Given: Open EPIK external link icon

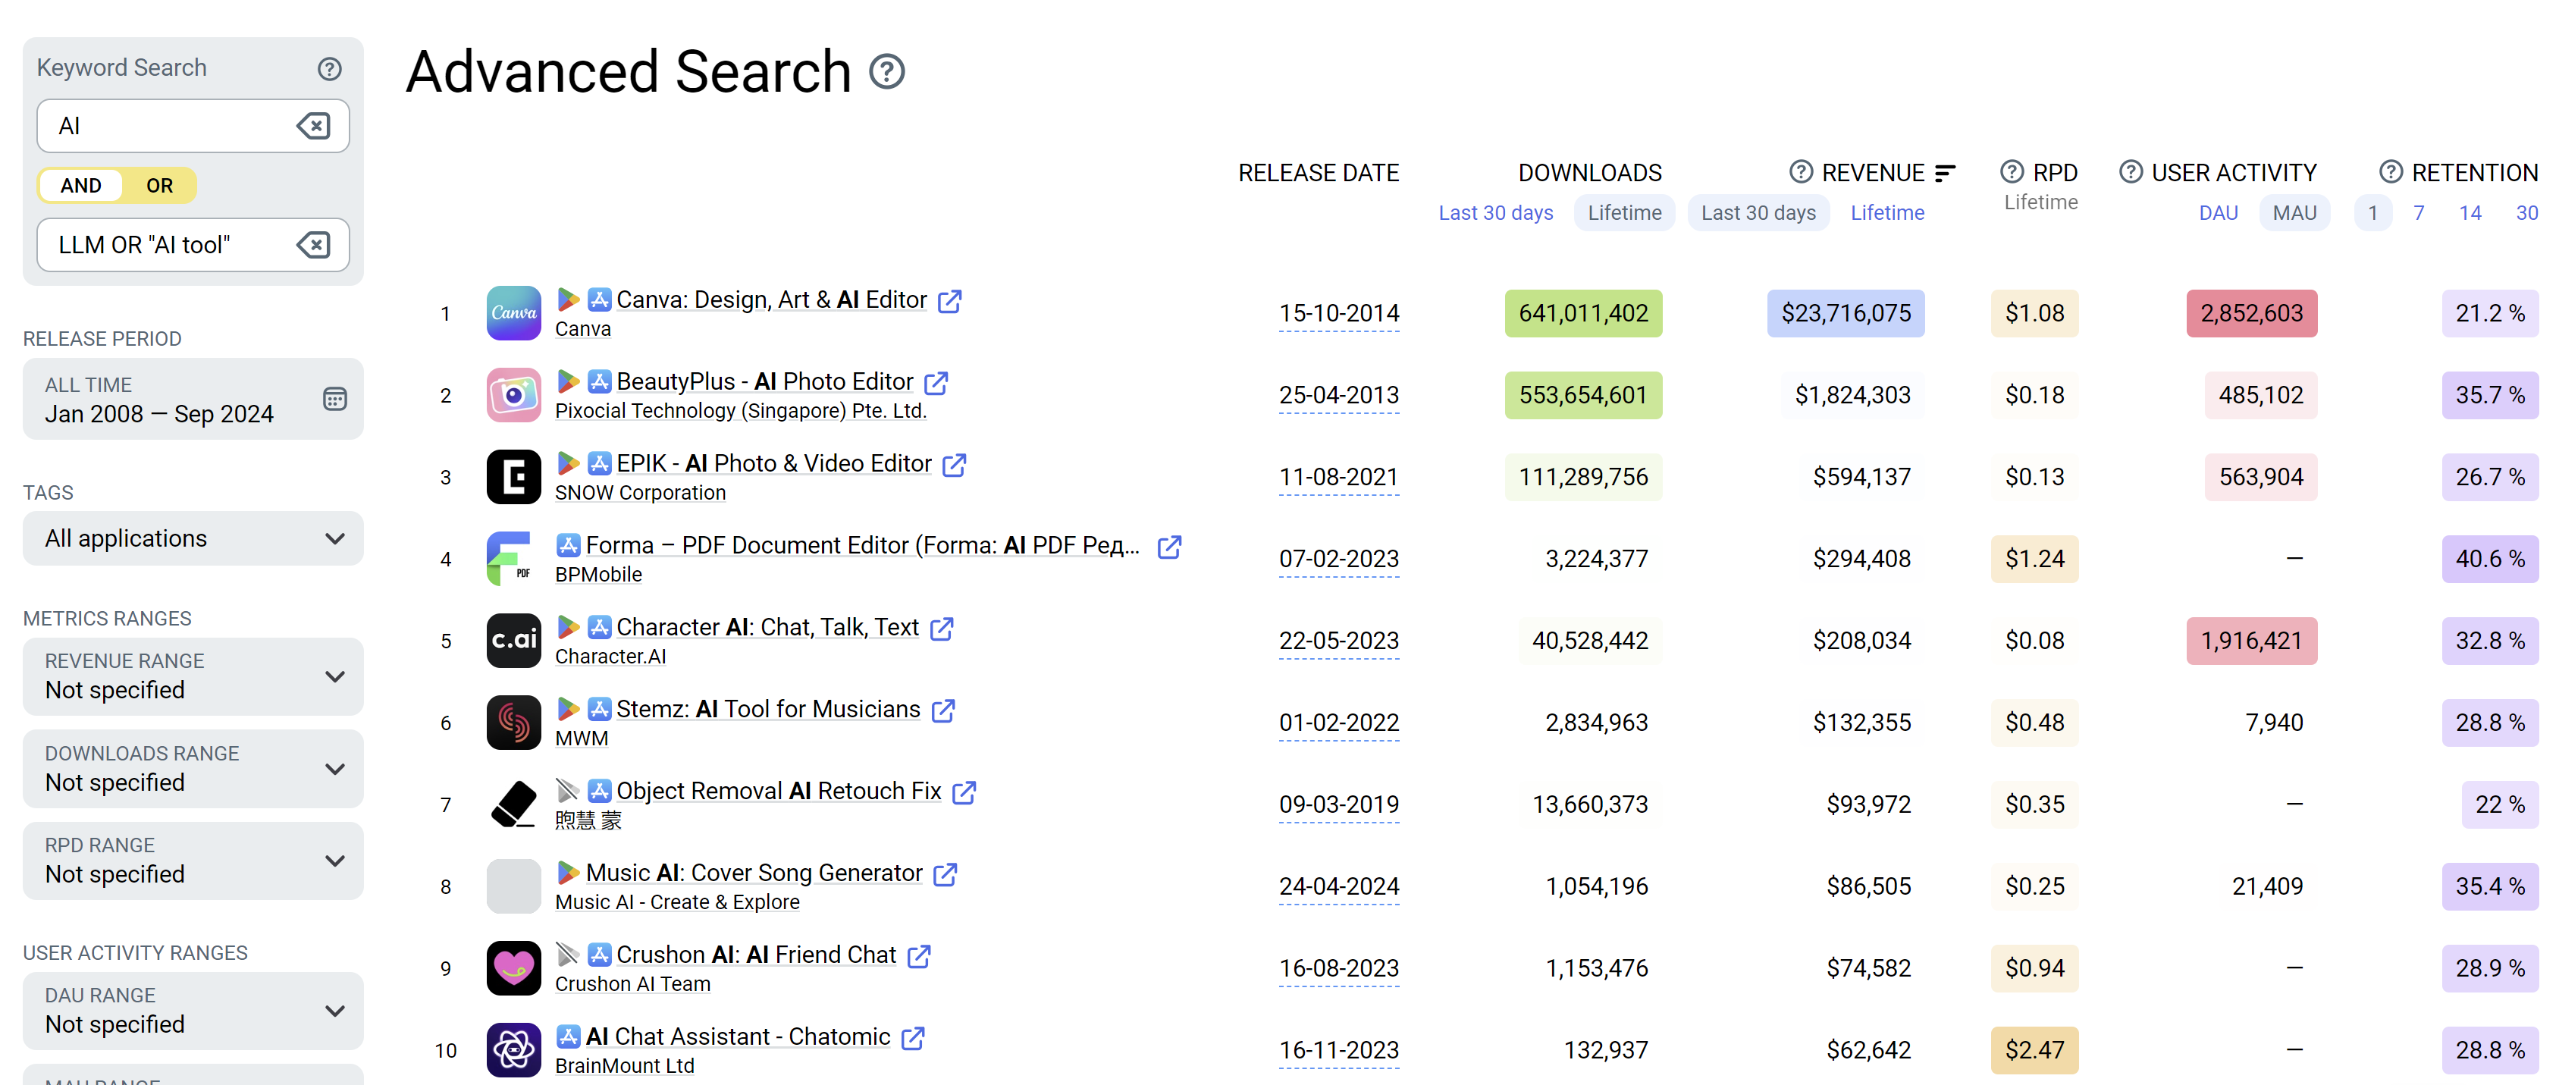Looking at the screenshot, I should click(954, 465).
